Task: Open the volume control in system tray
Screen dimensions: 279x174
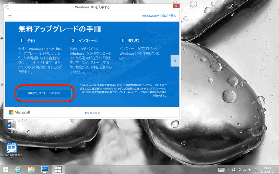Action: tap(249, 169)
